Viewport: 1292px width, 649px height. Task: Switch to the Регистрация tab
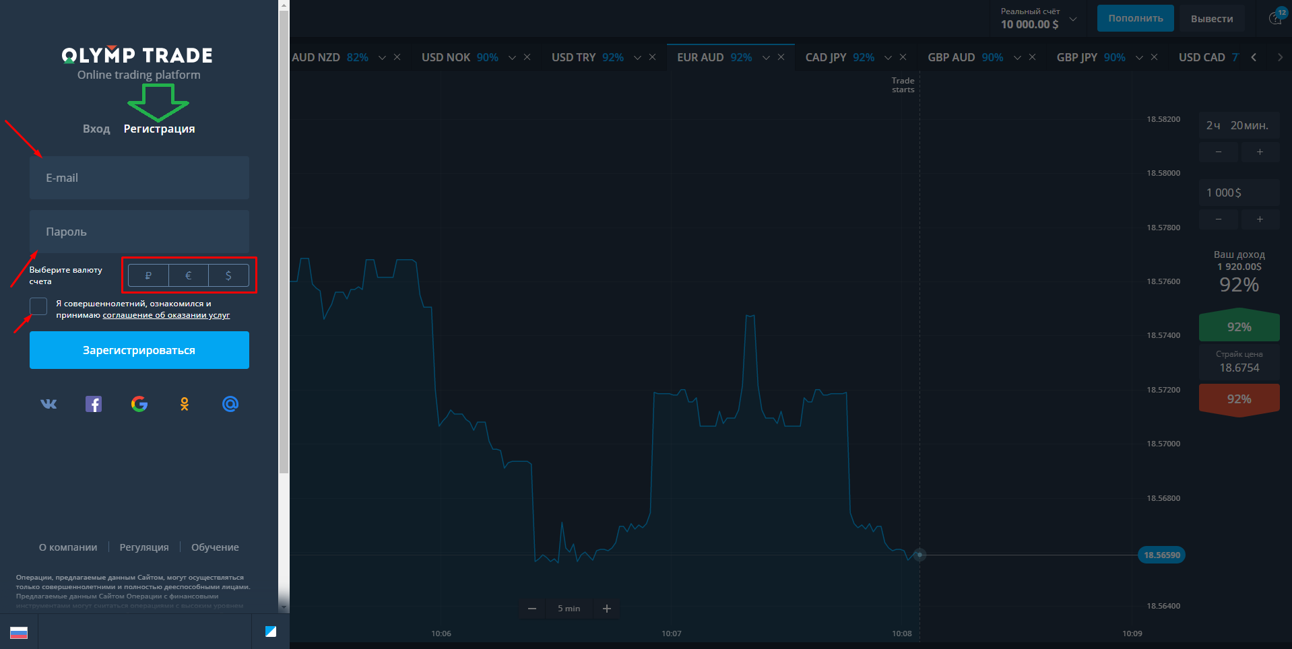click(159, 129)
